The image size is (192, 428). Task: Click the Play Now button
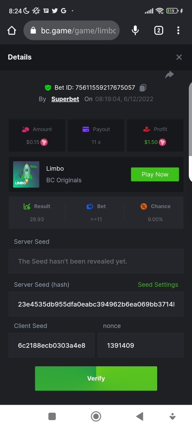155,174
